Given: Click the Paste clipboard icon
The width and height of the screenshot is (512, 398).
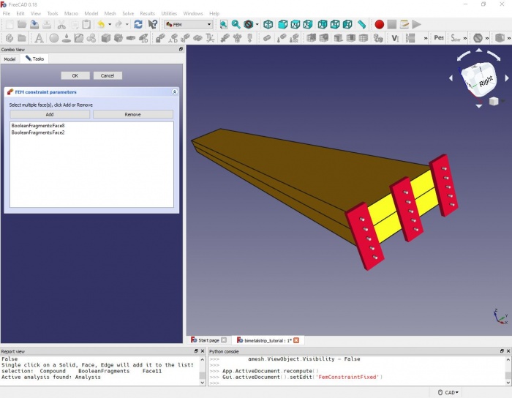Looking at the screenshot, I should 86,24.
